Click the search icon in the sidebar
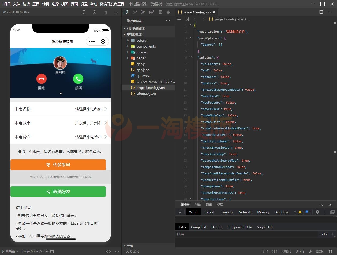Screen dimensions: 337x255 pyautogui.click(x=134, y=12)
